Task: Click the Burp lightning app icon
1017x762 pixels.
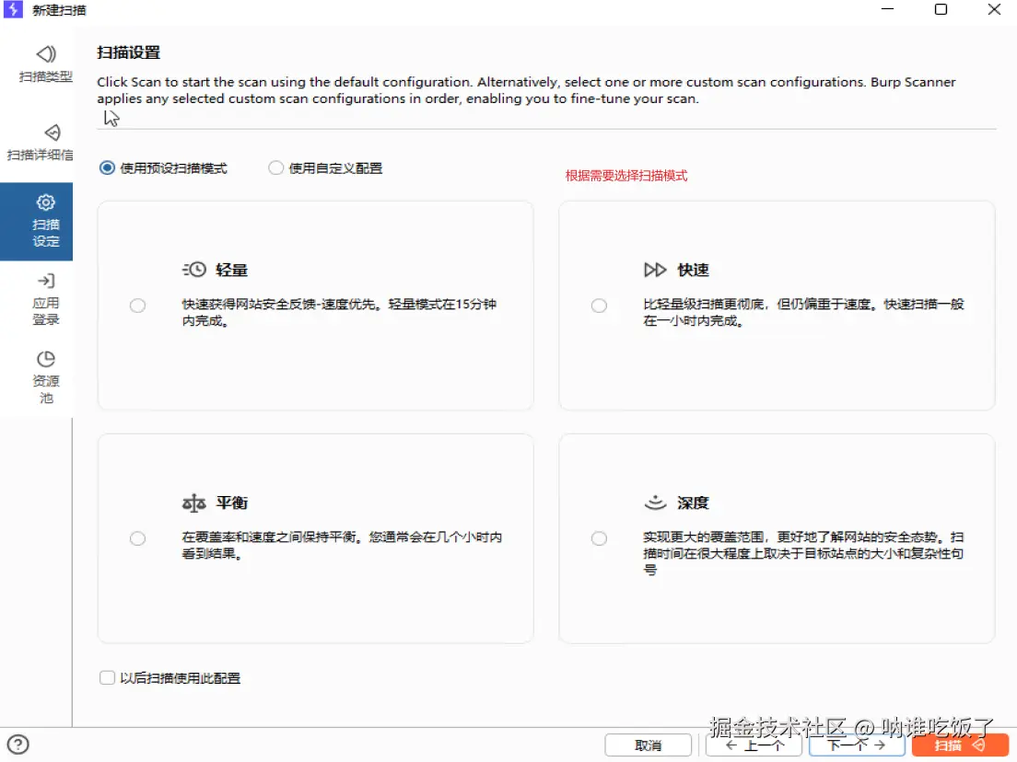Action: coord(13,9)
